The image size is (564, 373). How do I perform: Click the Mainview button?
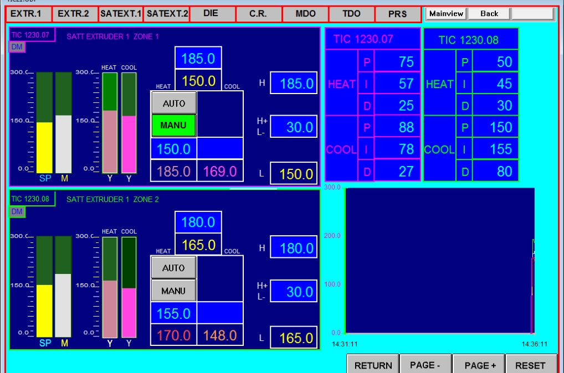click(x=446, y=14)
